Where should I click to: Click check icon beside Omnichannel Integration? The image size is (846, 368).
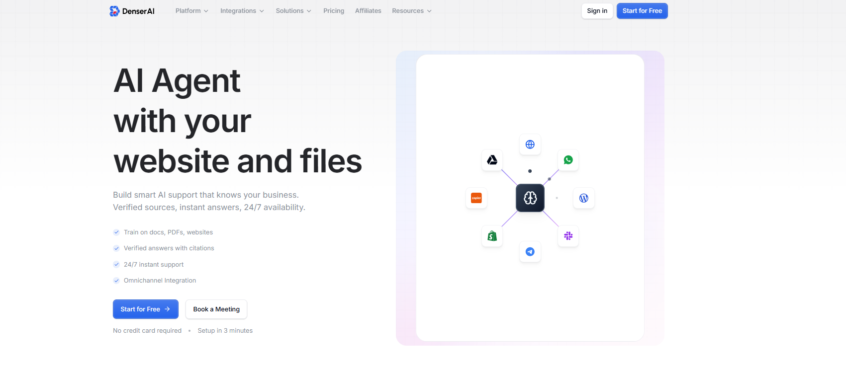[116, 281]
